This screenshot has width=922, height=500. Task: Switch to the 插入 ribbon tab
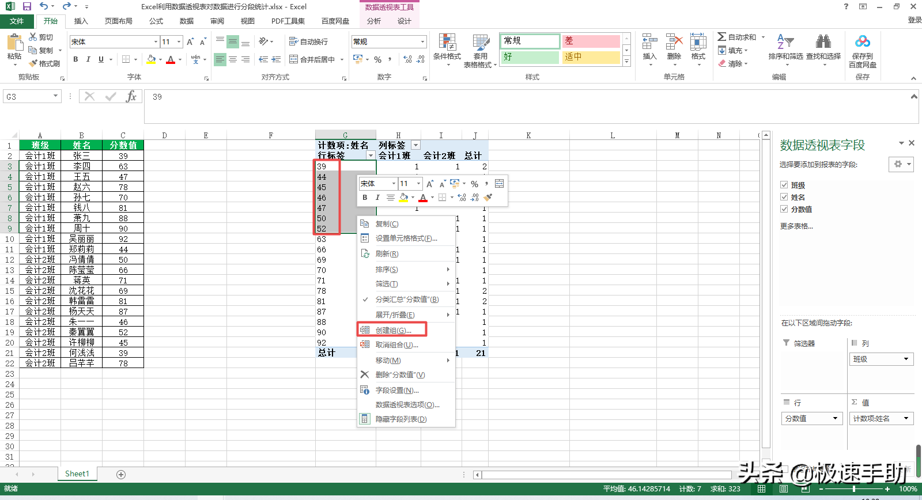point(81,21)
